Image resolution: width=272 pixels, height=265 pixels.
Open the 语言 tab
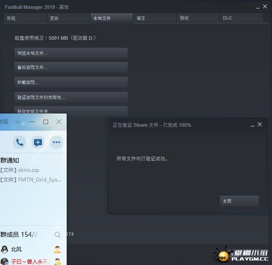155,18
